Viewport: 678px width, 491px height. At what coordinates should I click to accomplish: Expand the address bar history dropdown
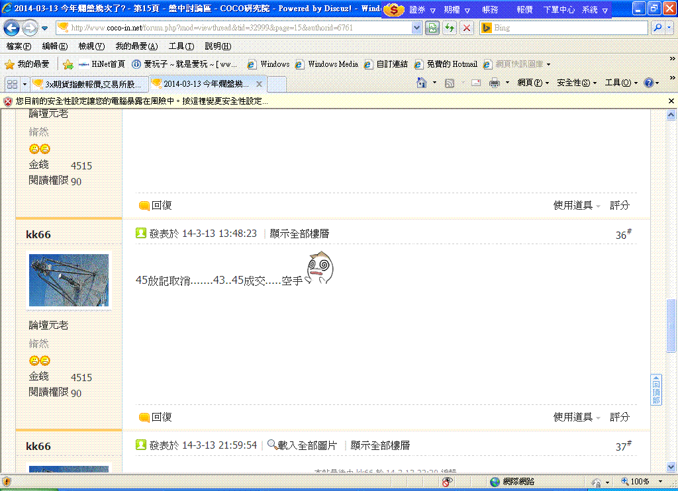pyautogui.click(x=416, y=28)
